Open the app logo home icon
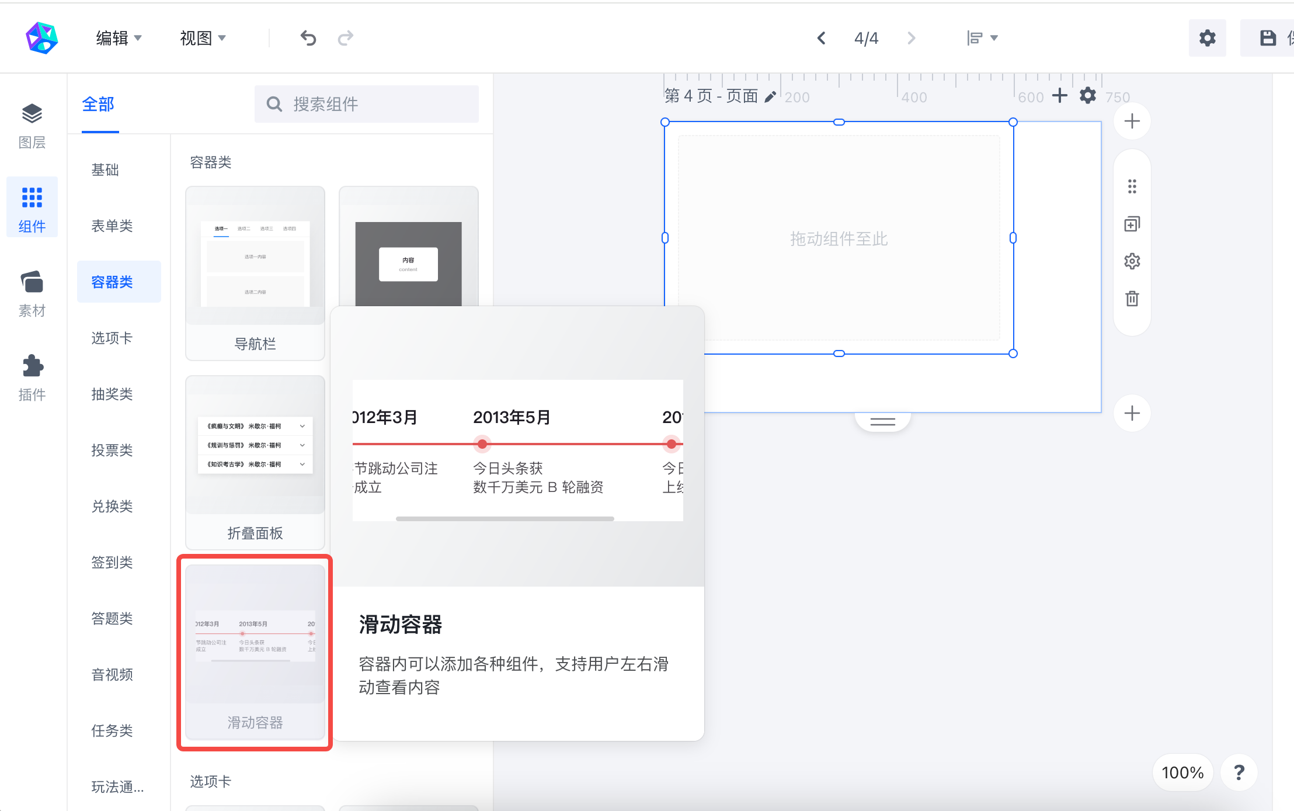 point(41,38)
